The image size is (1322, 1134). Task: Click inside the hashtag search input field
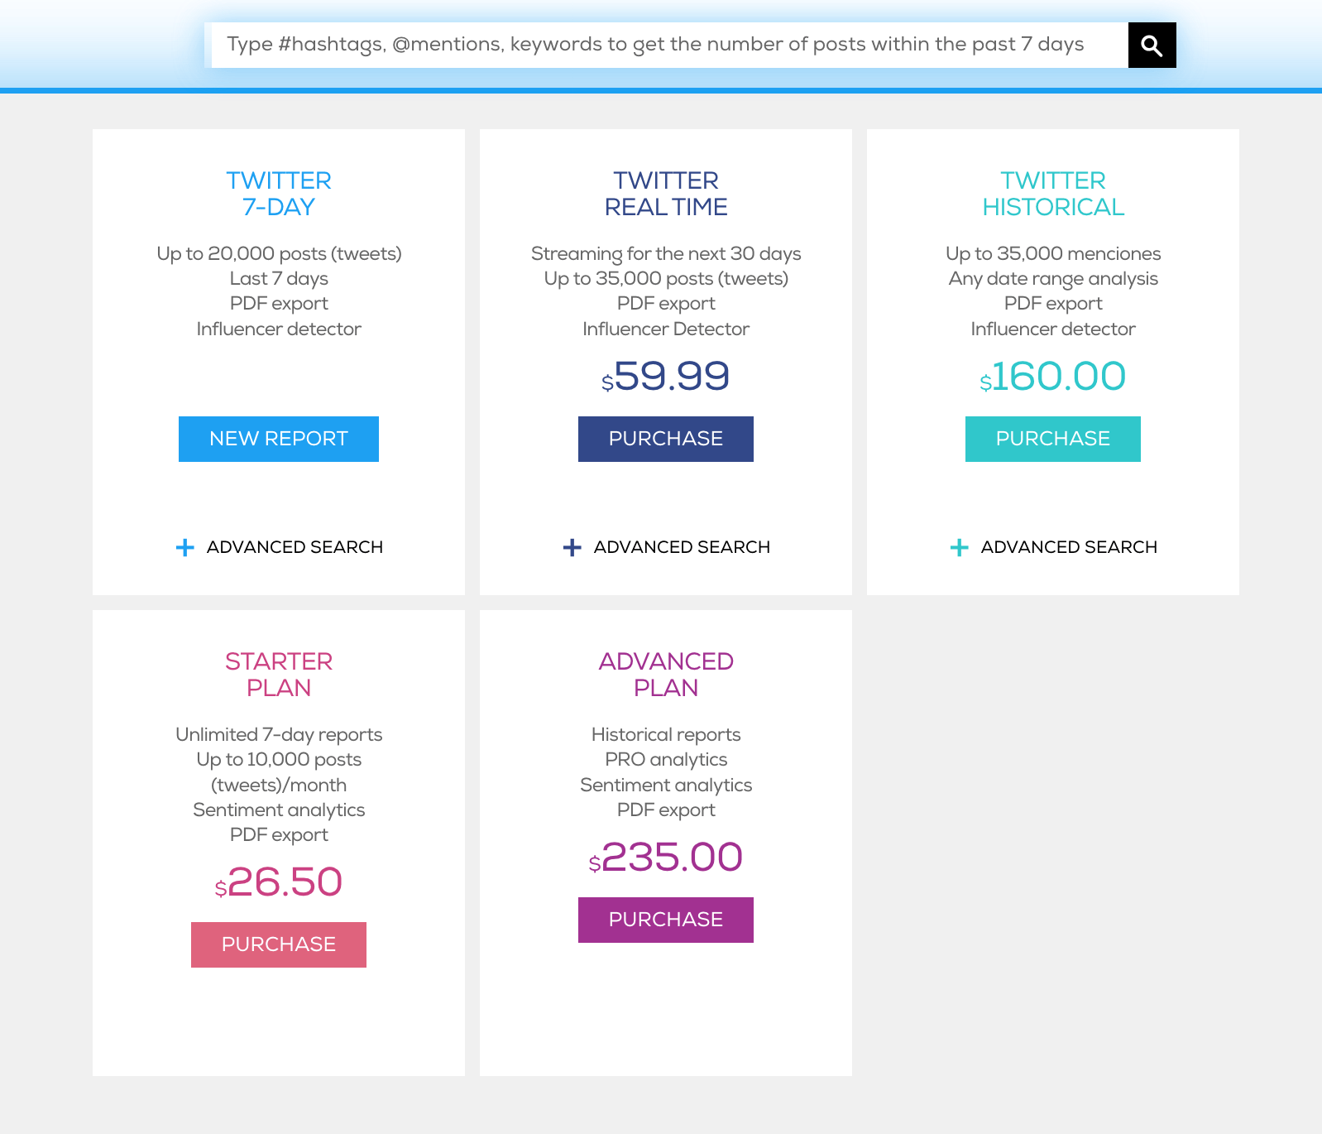(x=662, y=46)
